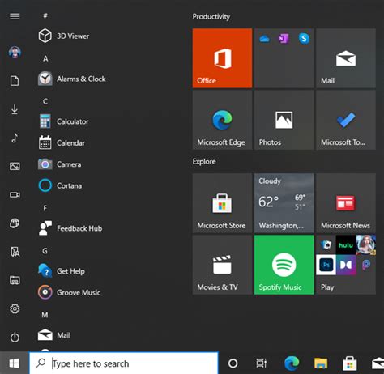
Task: Open OneNote icon in the tile folder
Action: [284, 39]
